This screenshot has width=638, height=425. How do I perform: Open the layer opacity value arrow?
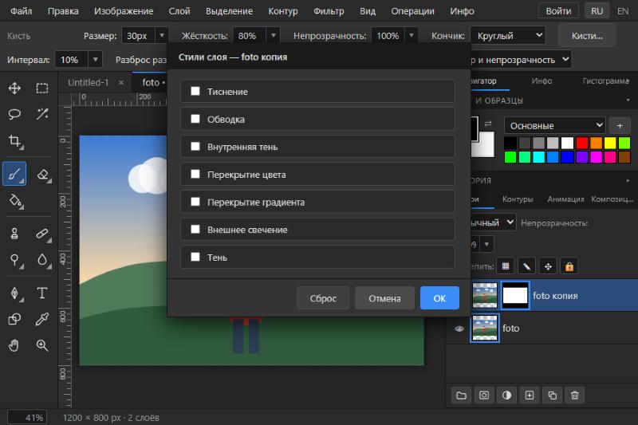(x=486, y=245)
